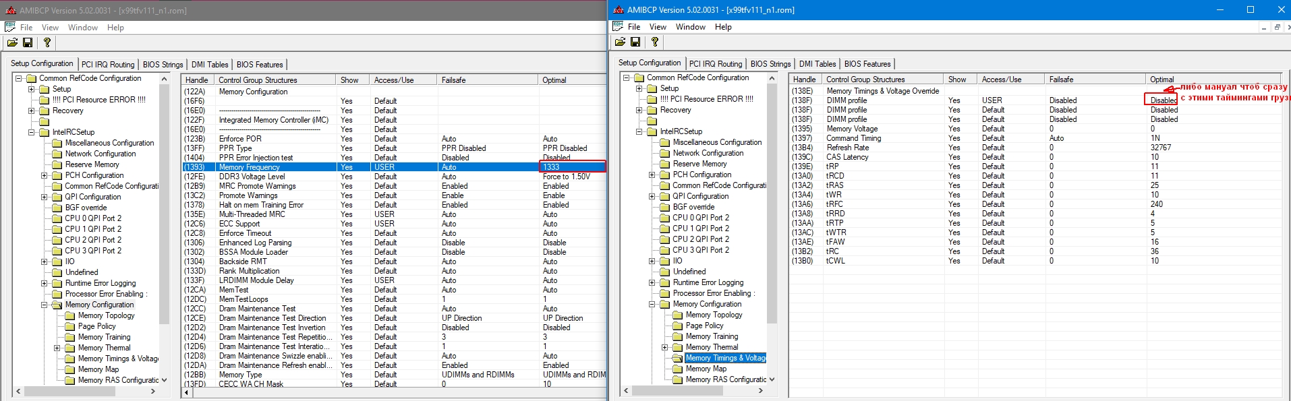1291x401 pixels.
Task: Click Help question-mark icon in left window
Action: point(47,42)
